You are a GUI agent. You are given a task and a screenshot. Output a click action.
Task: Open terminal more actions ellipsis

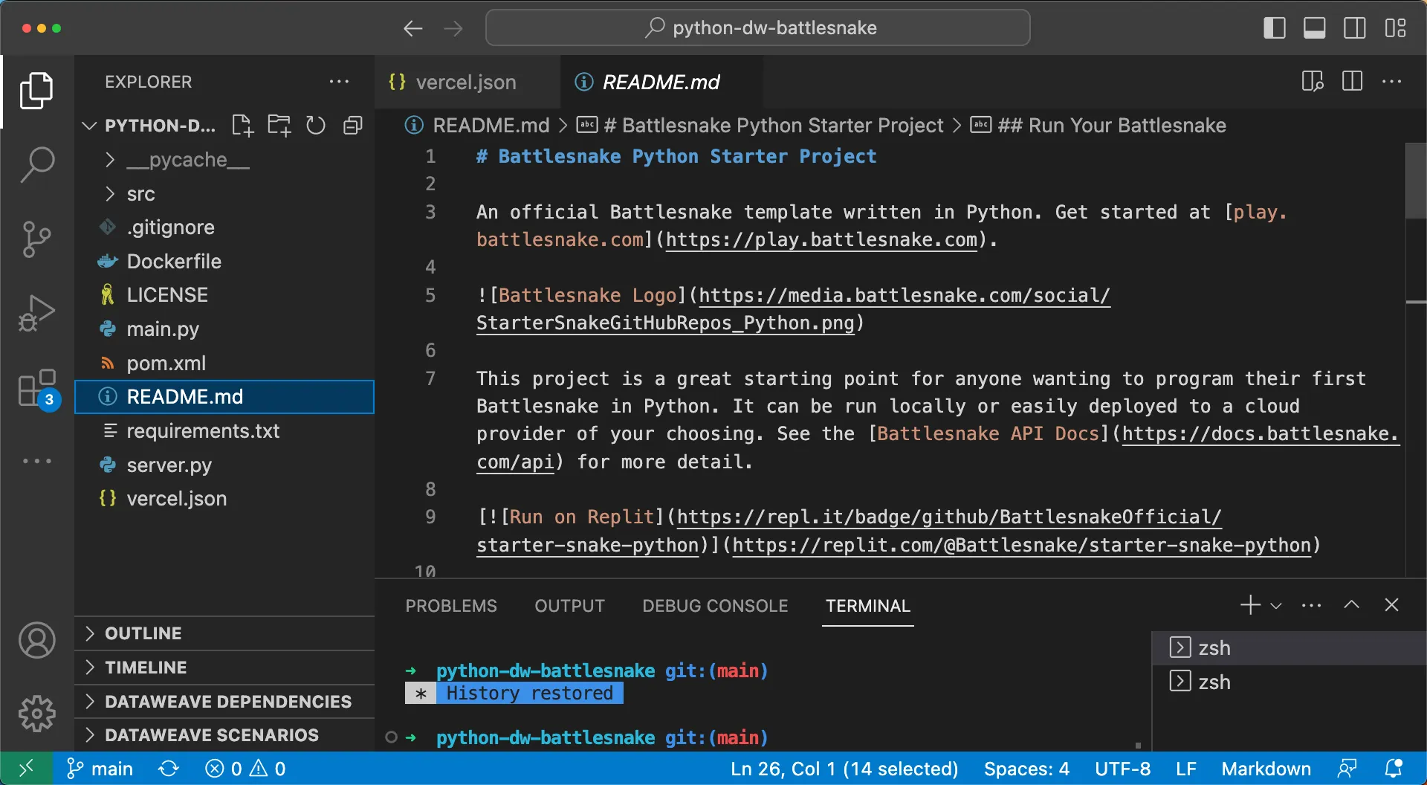coord(1312,606)
